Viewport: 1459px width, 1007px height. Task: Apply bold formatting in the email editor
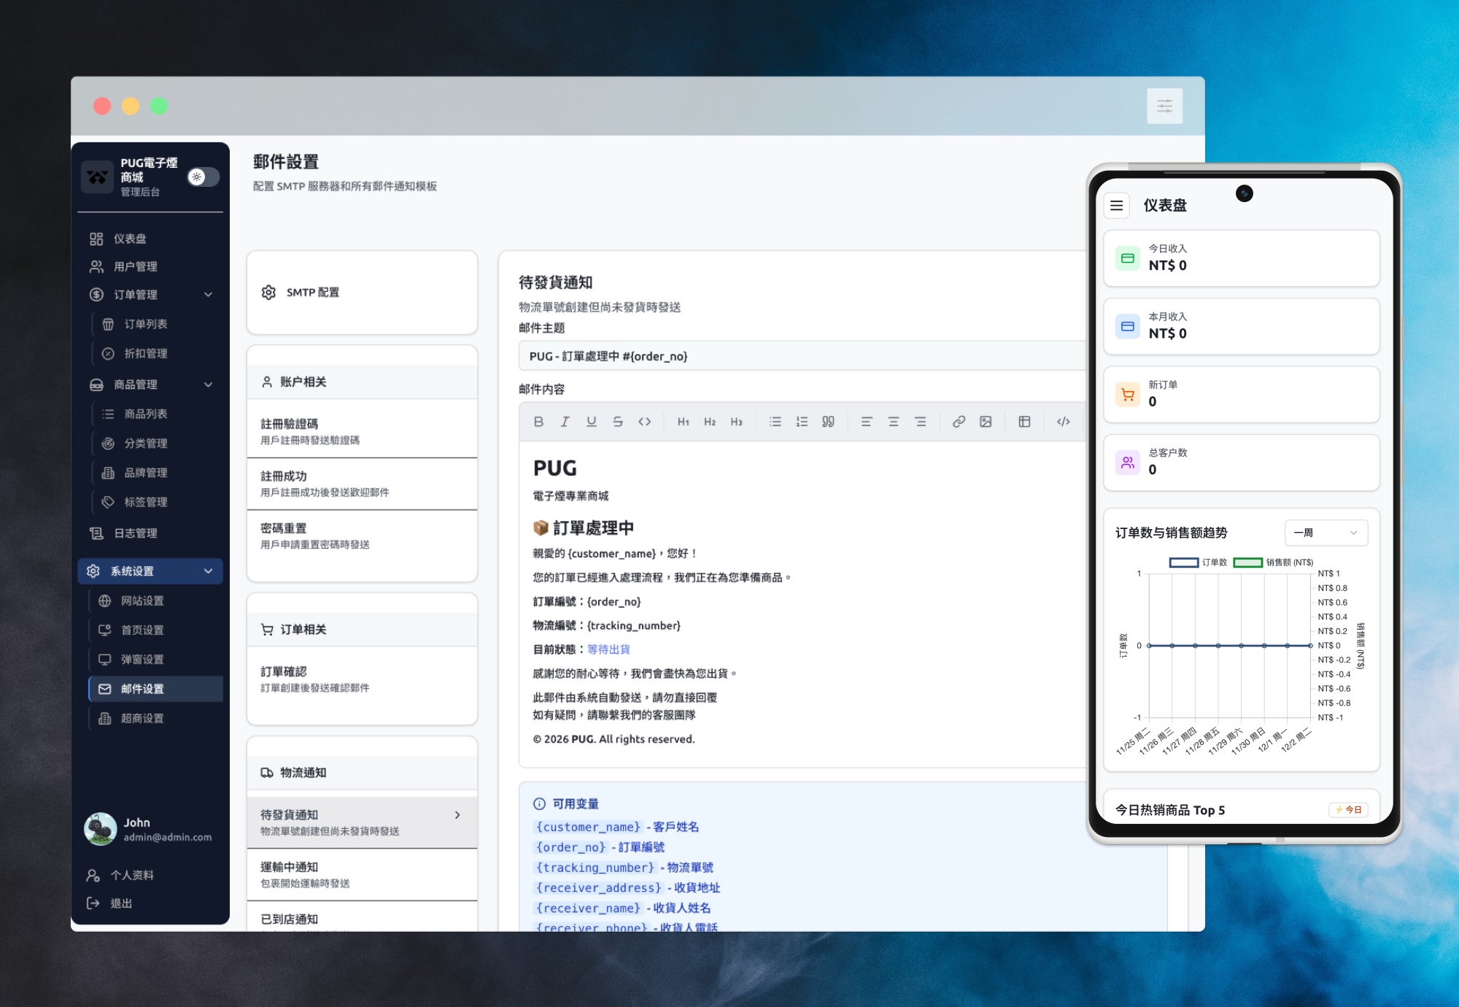538,422
